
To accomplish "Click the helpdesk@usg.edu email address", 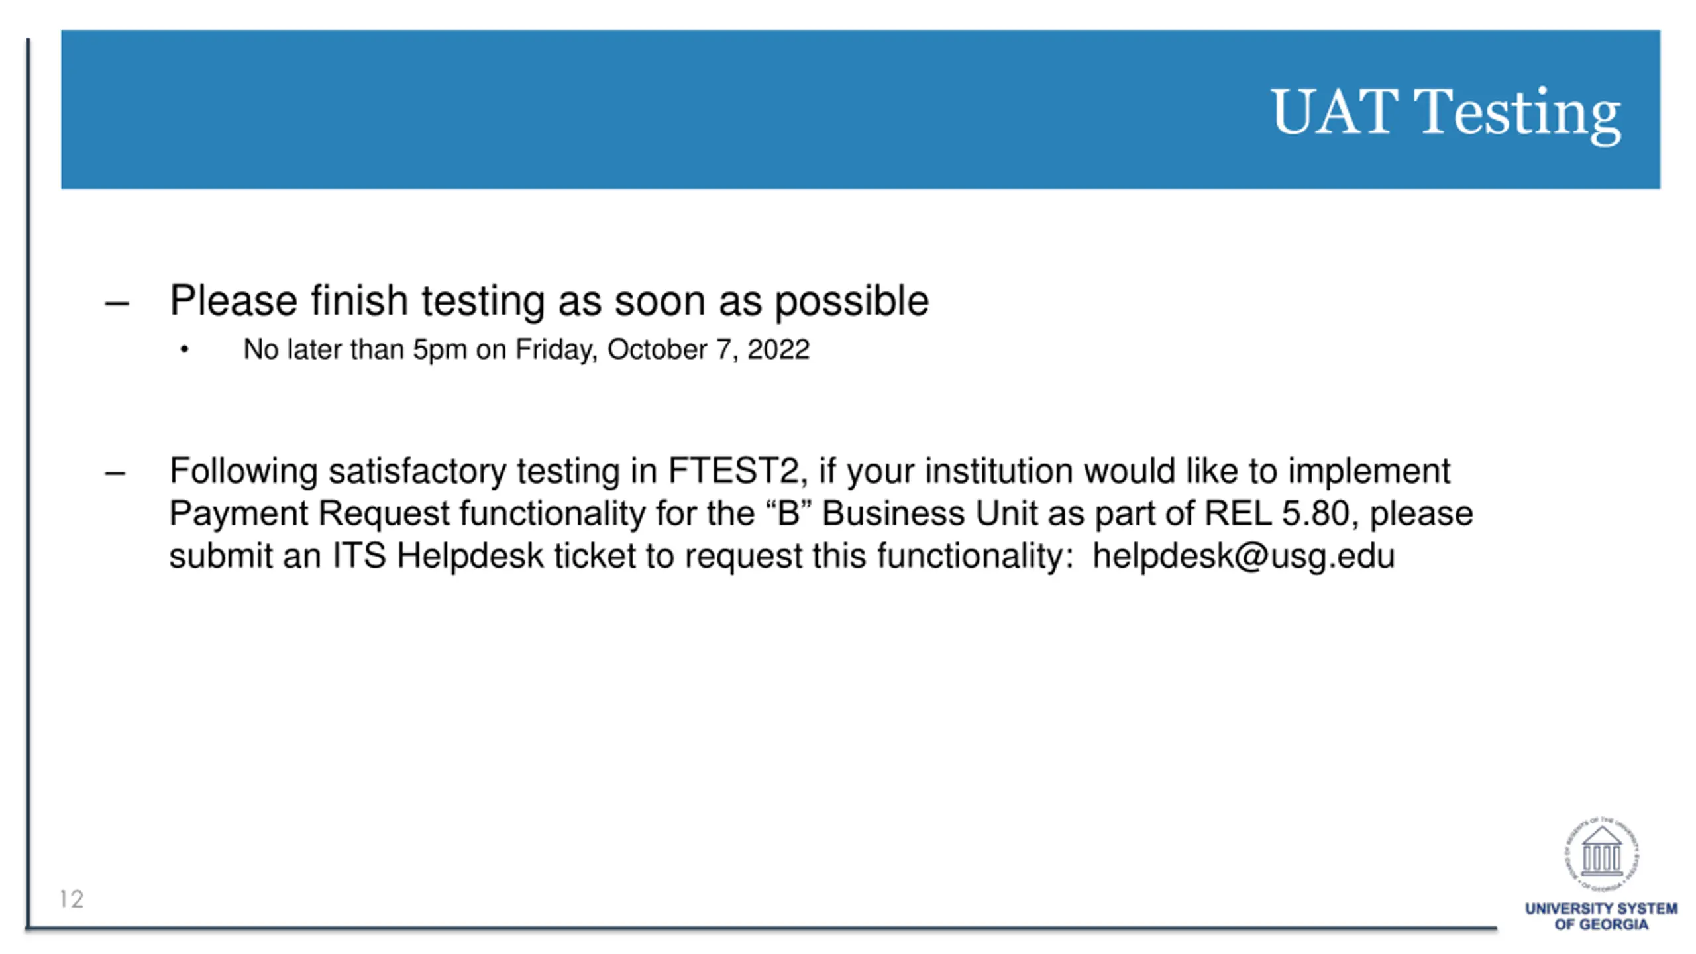I will (x=1244, y=556).
